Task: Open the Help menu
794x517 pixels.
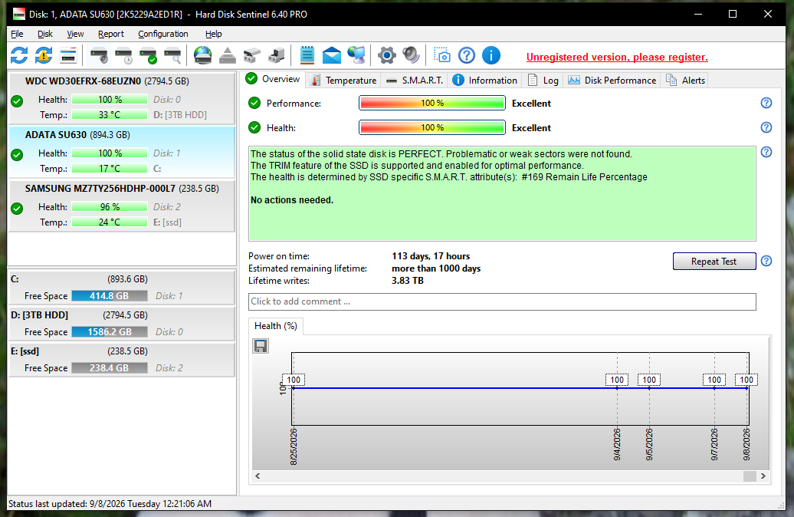Action: pos(213,34)
